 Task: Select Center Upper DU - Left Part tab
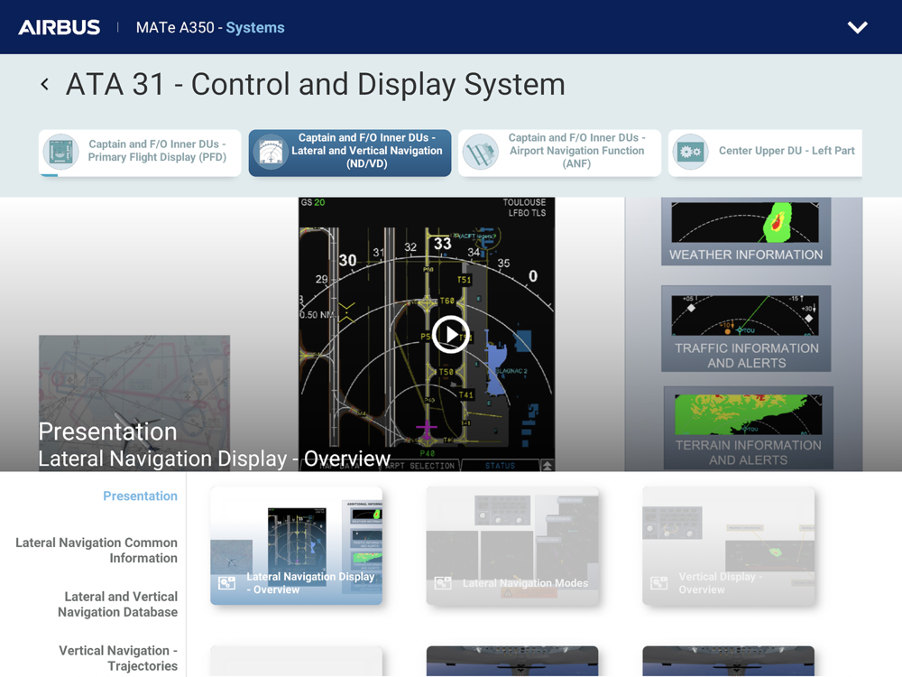765,153
